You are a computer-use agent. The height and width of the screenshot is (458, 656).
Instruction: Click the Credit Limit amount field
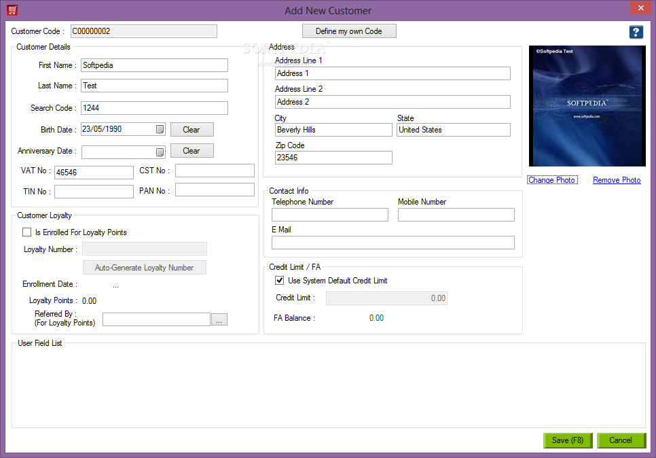(x=386, y=298)
